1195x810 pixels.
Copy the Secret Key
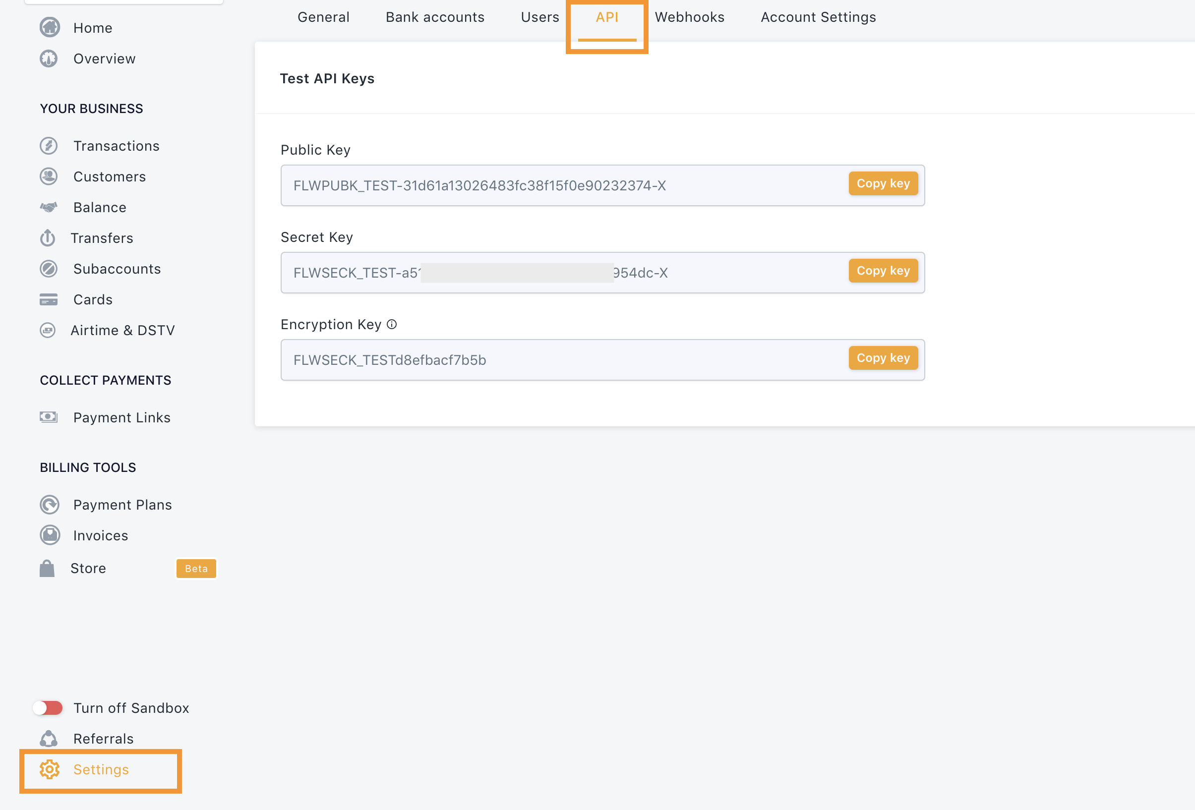pyautogui.click(x=883, y=271)
